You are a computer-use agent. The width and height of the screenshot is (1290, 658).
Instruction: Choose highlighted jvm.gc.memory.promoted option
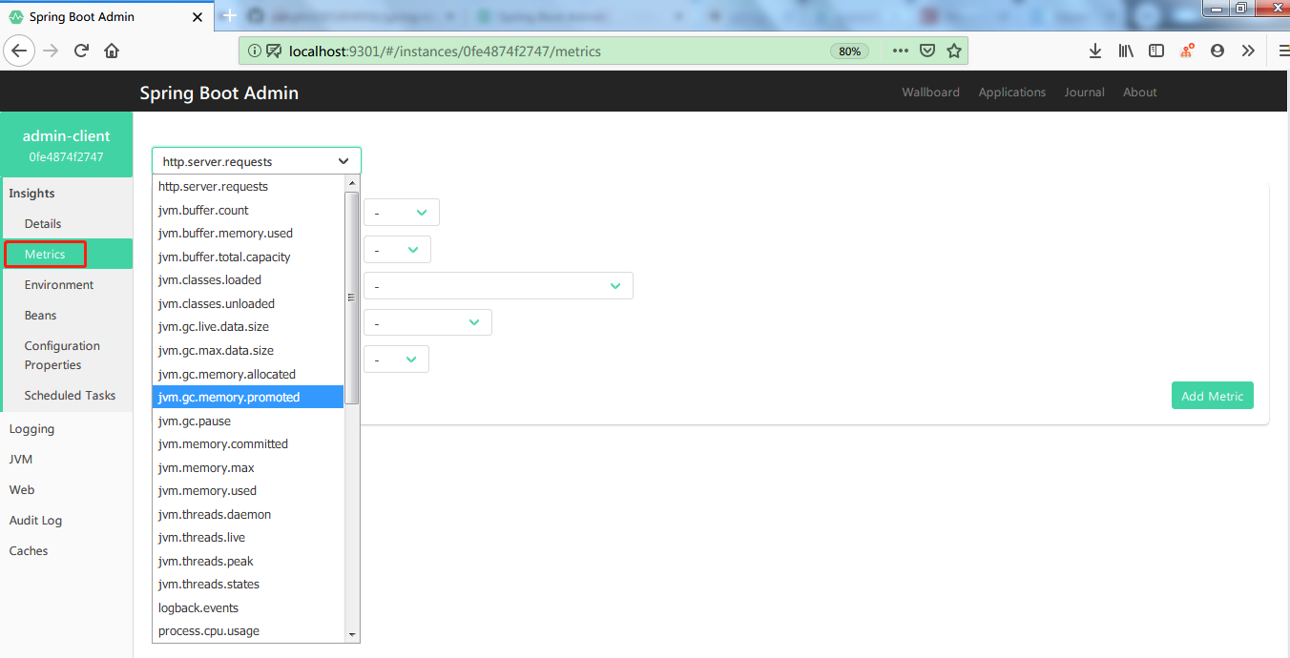tap(248, 397)
